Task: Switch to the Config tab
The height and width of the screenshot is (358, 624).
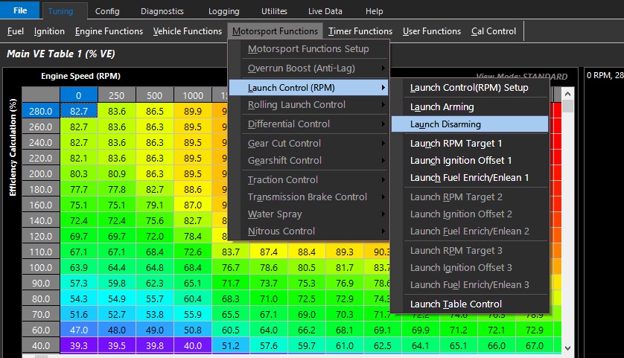Action: (107, 11)
